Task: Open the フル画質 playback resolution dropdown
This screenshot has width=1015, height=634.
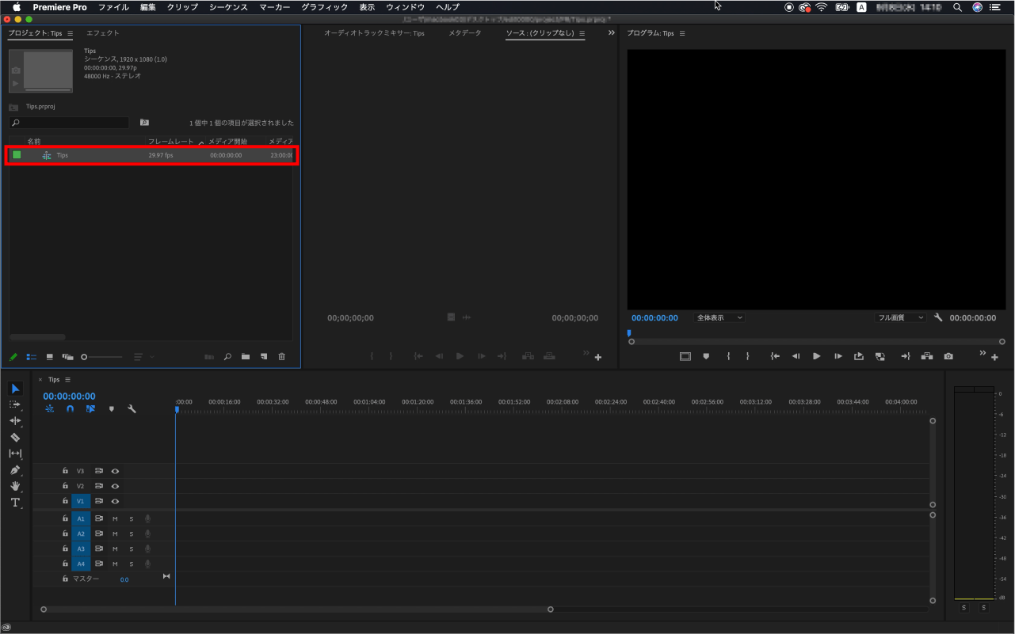Action: click(x=901, y=317)
